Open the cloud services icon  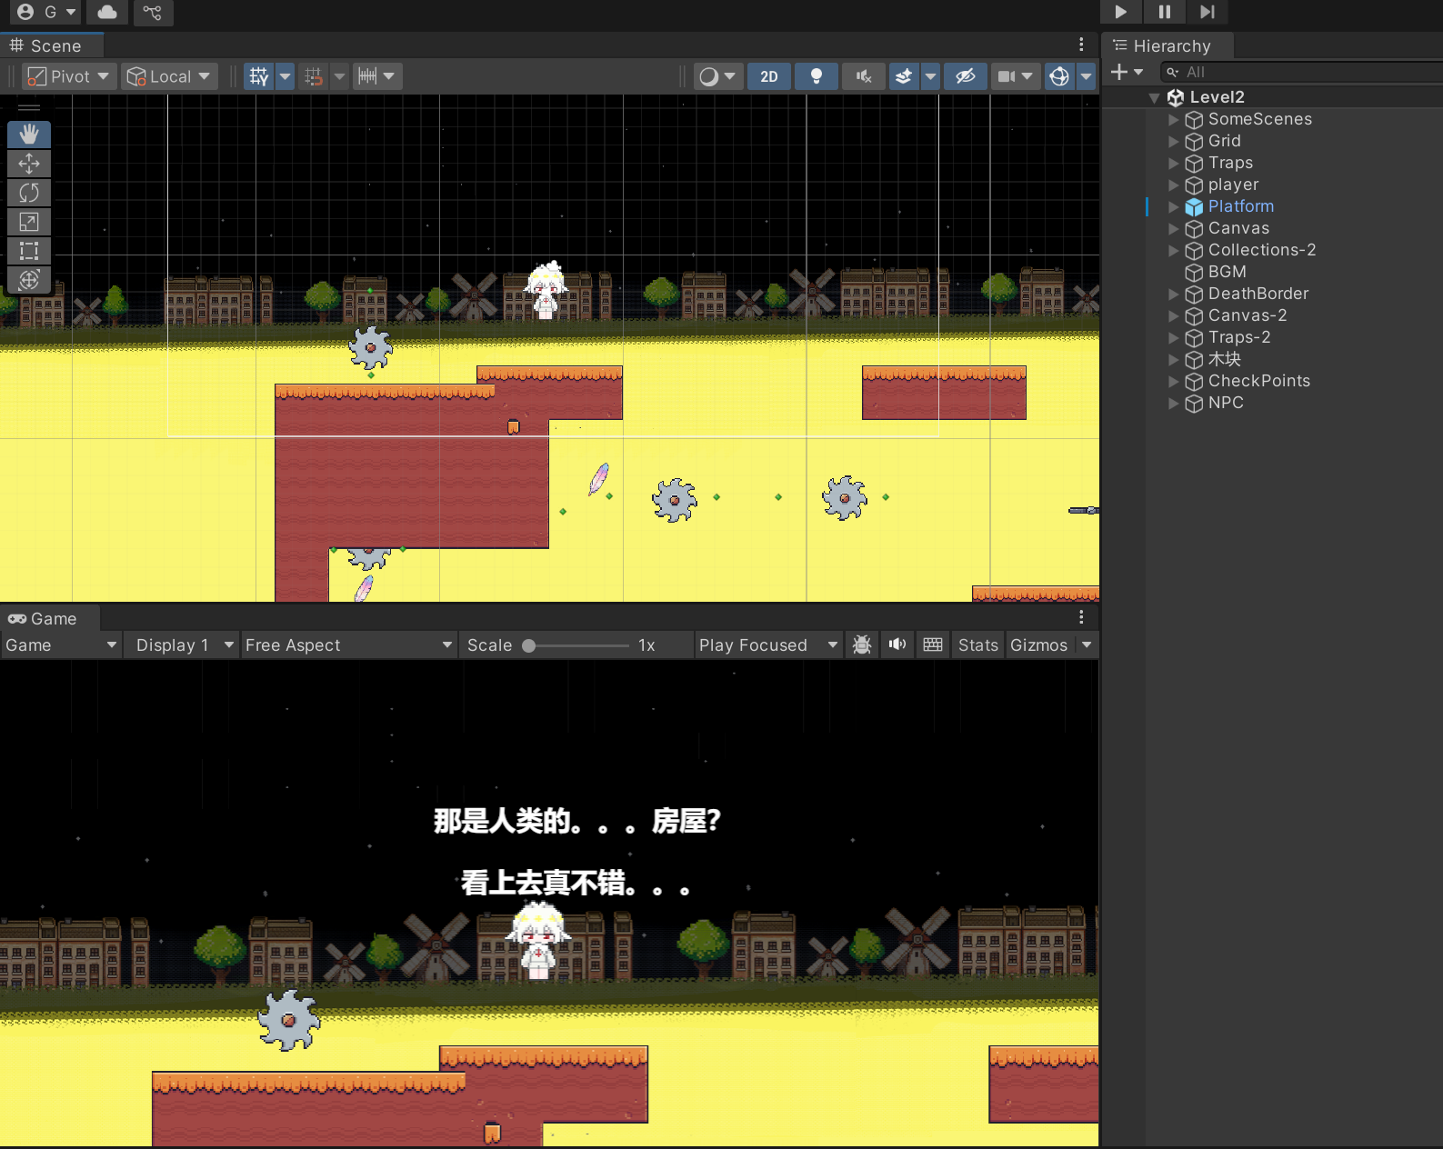(x=107, y=12)
